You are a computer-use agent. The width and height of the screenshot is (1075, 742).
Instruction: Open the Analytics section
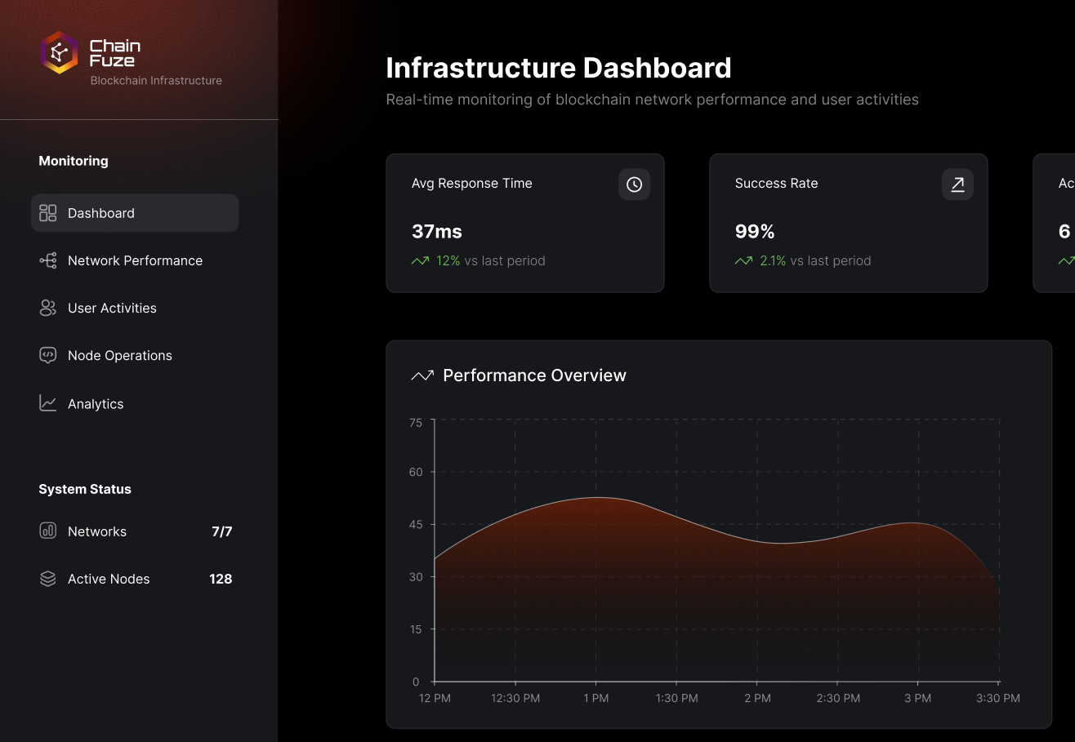(96, 404)
